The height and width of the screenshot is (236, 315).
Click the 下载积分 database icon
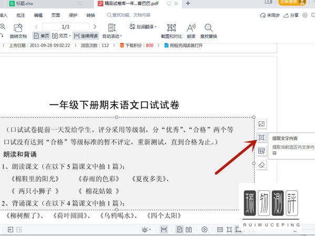click(x=122, y=45)
